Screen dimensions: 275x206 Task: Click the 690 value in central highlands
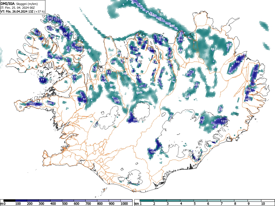click(139, 93)
